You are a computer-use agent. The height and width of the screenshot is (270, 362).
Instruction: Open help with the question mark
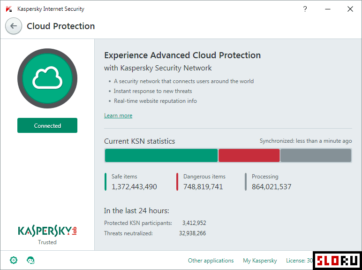tap(305, 9)
